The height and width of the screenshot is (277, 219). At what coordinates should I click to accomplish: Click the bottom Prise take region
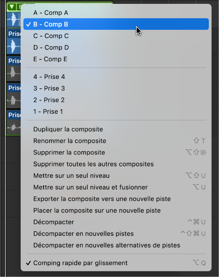pos(14,122)
